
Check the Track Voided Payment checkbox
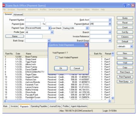pos(57,57)
